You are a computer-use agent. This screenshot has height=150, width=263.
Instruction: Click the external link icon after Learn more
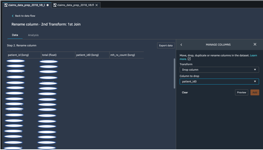pos(189,59)
